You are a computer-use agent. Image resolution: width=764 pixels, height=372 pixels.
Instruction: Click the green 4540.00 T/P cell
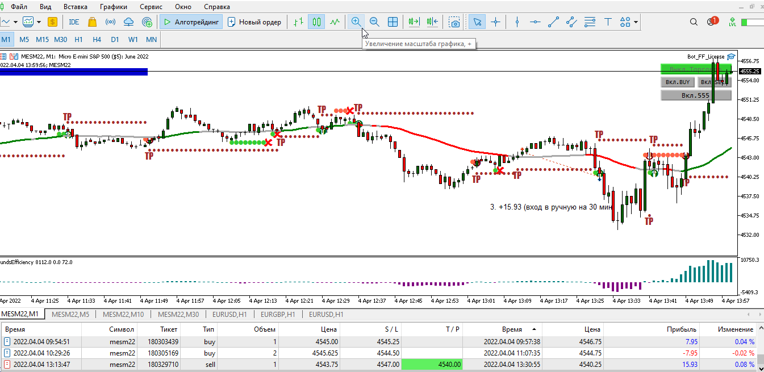pyautogui.click(x=432, y=365)
